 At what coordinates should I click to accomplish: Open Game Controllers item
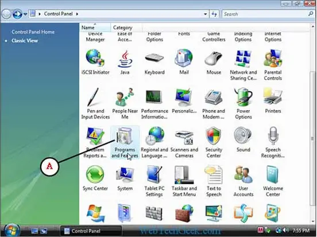(214, 37)
